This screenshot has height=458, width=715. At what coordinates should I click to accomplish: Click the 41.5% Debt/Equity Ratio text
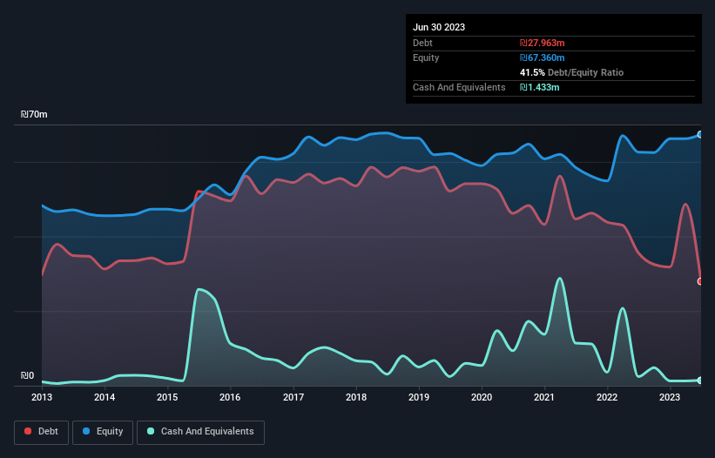click(571, 72)
